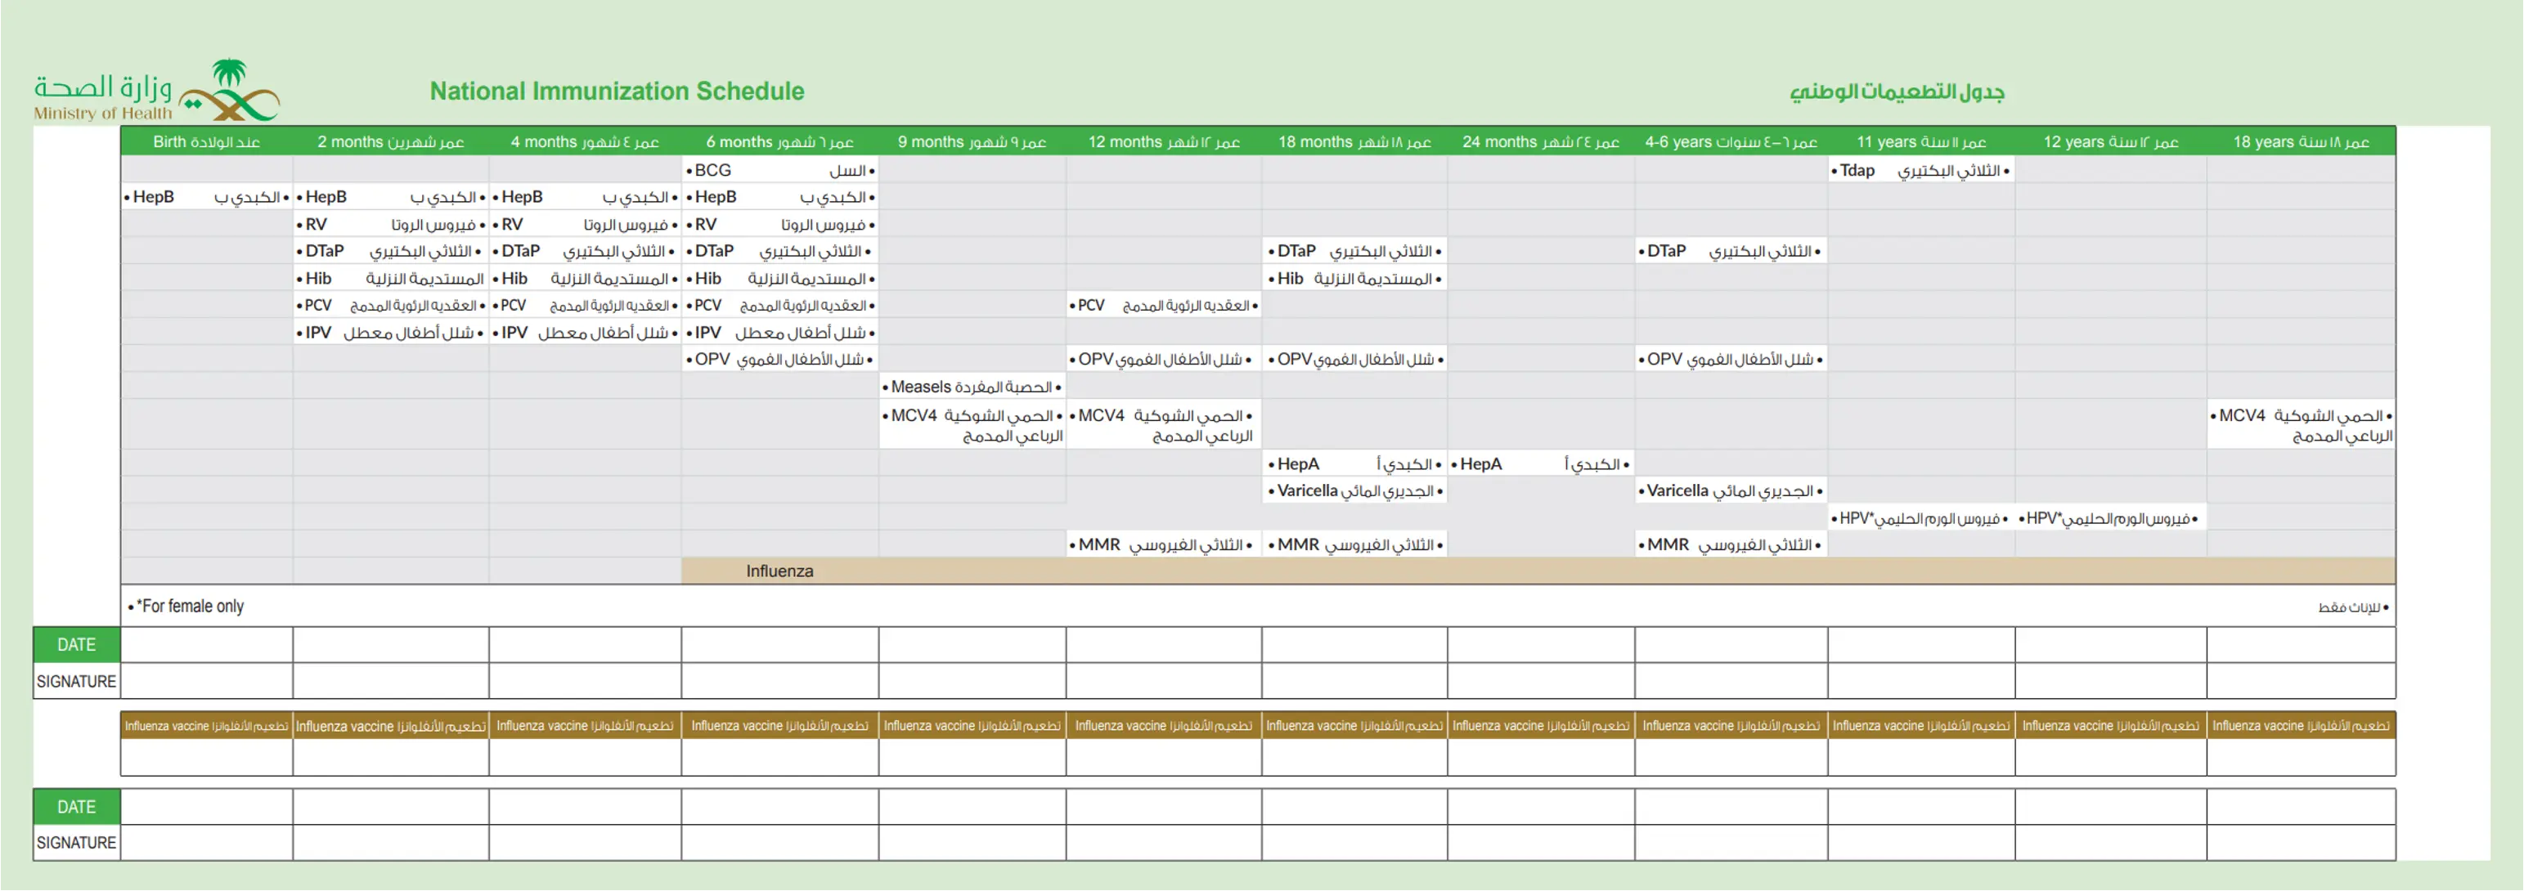The image size is (2524, 891).
Task: Select the Birth column header
Action: click(x=206, y=142)
